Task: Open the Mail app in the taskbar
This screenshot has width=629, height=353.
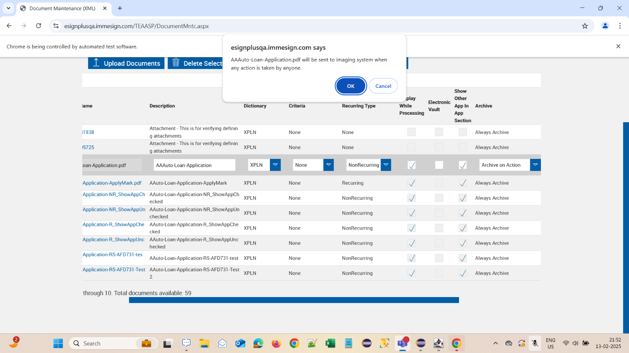Action: click(x=222, y=343)
